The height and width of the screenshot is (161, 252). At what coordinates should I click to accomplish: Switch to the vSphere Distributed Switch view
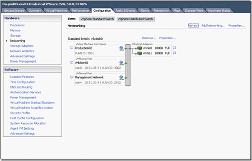135,19
